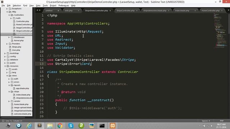Open XAMPP from the taskbar
Image resolution: width=230 pixels, height=129 pixels.
[112, 126]
